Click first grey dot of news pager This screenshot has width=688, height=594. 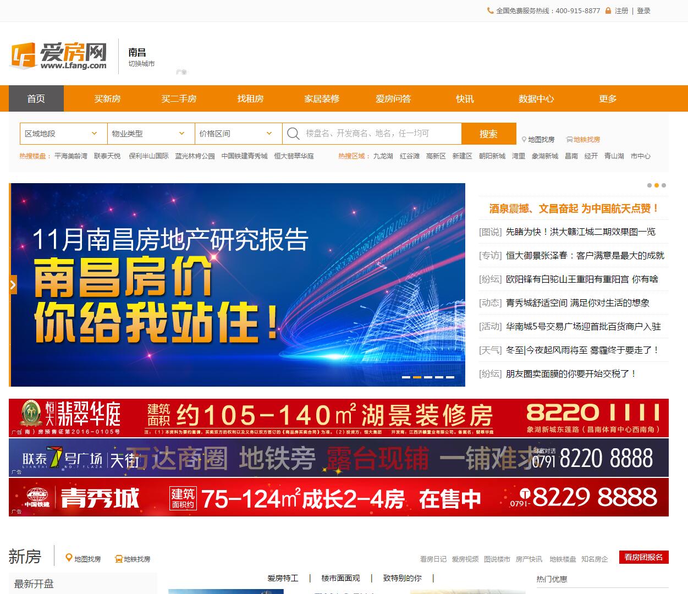click(x=650, y=185)
